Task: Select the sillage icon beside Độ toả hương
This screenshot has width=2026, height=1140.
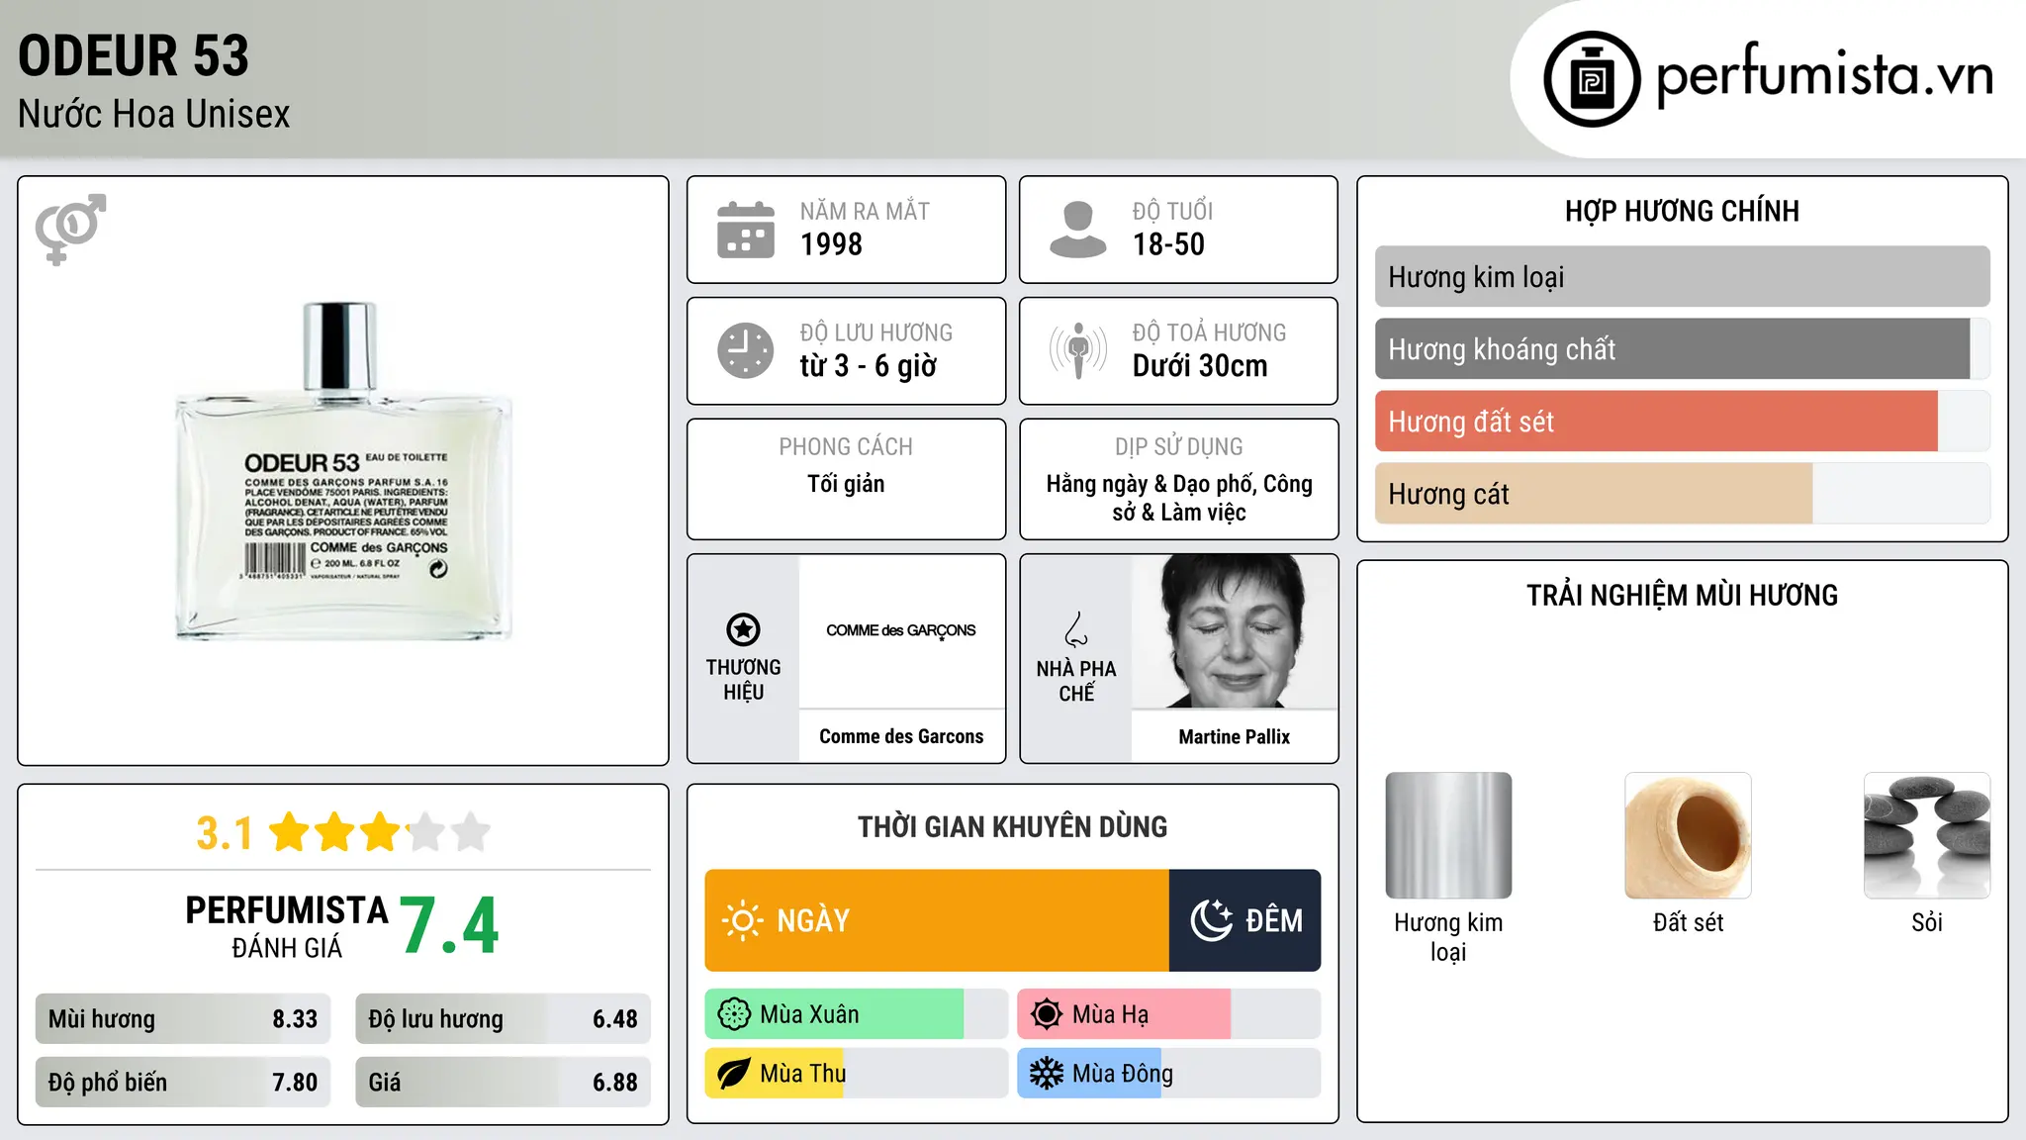Action: coord(1077,350)
